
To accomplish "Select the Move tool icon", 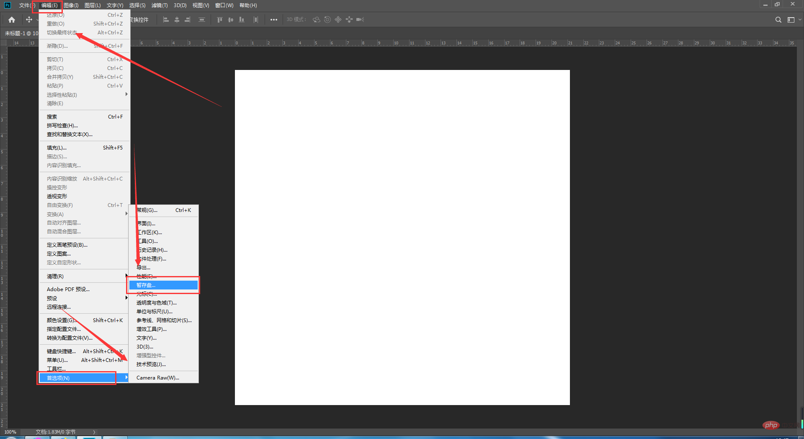I will coord(29,20).
